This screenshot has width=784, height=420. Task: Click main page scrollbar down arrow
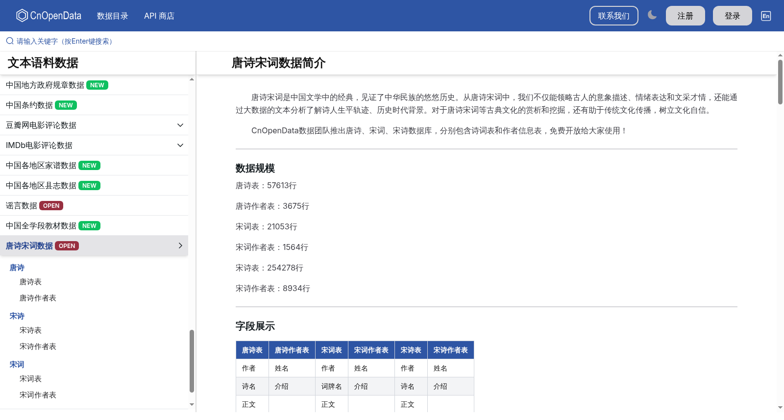pyautogui.click(x=780, y=407)
